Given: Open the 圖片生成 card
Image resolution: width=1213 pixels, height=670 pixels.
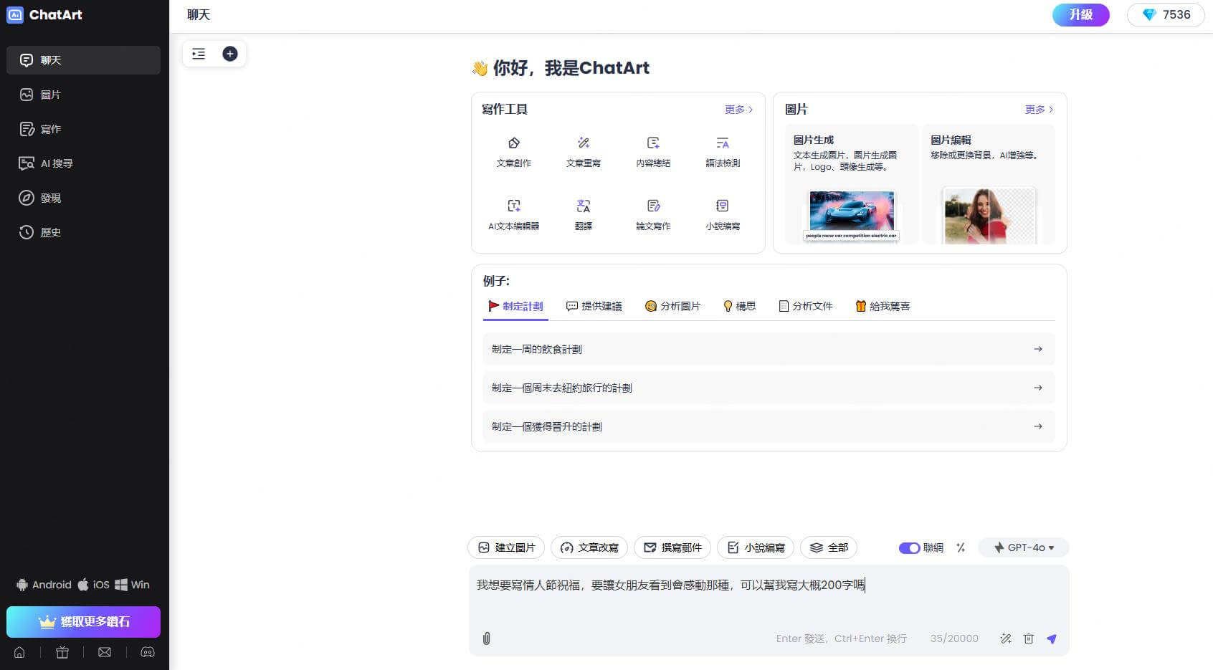Looking at the screenshot, I should [x=851, y=184].
